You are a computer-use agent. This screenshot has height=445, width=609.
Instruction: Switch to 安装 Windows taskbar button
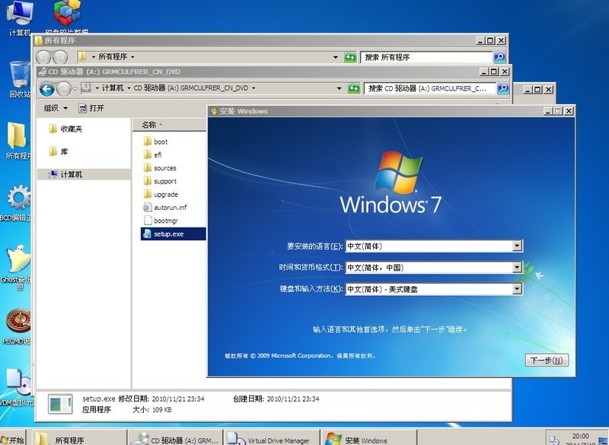pos(368,439)
